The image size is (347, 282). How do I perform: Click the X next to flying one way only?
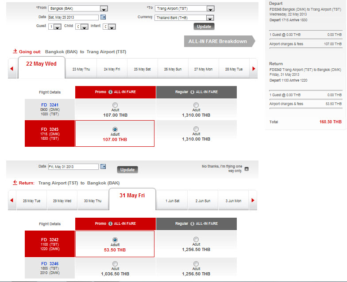coord(247,169)
